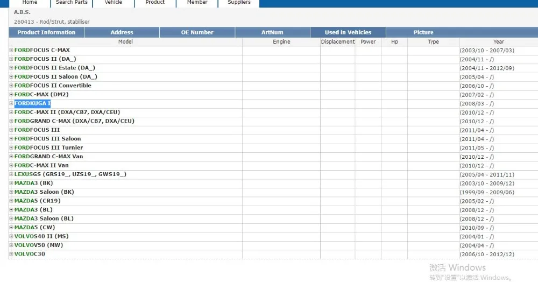Switch to the Product Information tab
Viewport: 538px width, 282px height.
tap(46, 32)
